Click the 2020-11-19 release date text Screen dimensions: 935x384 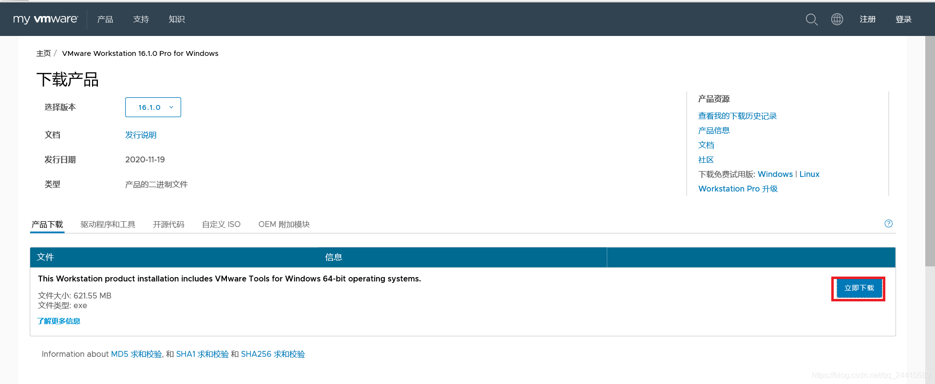[145, 160]
